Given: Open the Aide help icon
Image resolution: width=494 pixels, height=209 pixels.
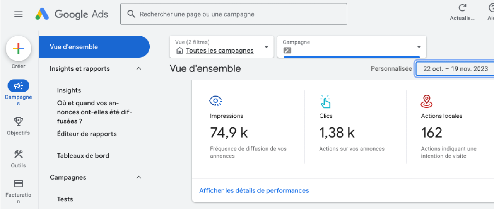Looking at the screenshot, I should (491, 8).
